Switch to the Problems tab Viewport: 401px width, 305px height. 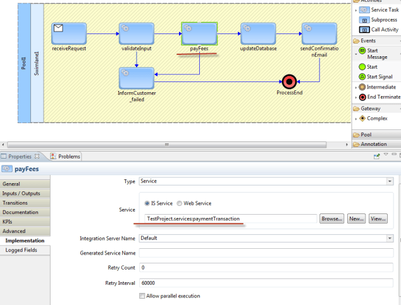[65, 157]
